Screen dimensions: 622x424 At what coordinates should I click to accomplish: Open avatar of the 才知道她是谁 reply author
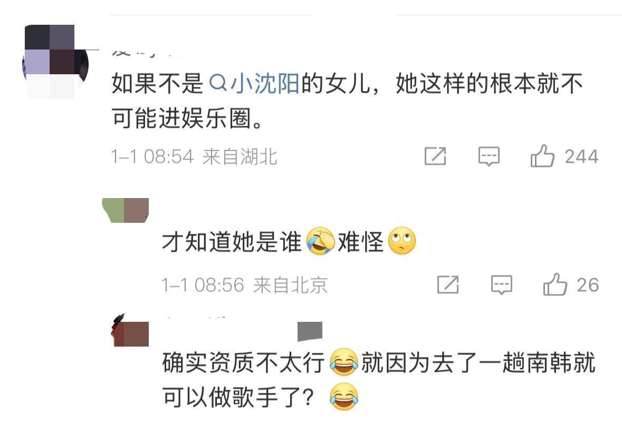coord(126,210)
